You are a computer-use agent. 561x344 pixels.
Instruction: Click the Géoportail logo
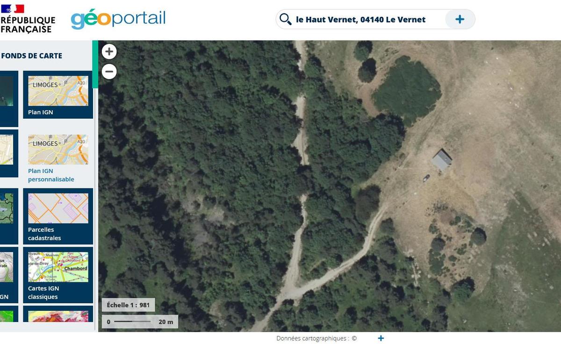pyautogui.click(x=118, y=19)
